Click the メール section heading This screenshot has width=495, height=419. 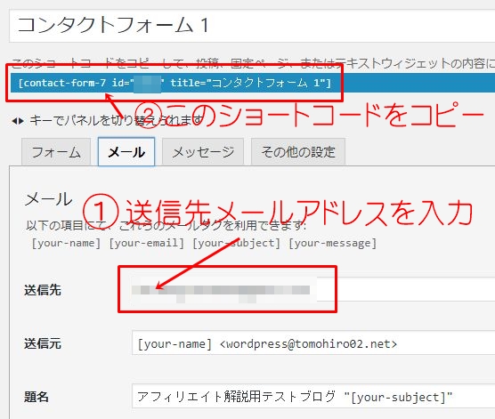click(x=49, y=199)
